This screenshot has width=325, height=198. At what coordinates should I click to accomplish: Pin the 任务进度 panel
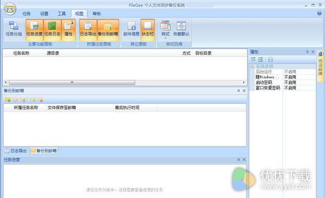click(x=239, y=159)
